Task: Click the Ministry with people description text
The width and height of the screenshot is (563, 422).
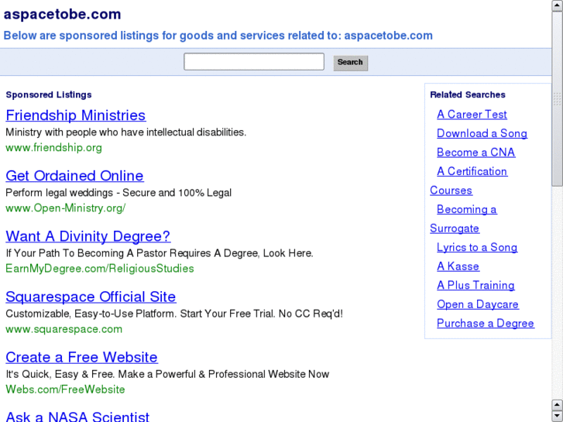Action: point(126,132)
